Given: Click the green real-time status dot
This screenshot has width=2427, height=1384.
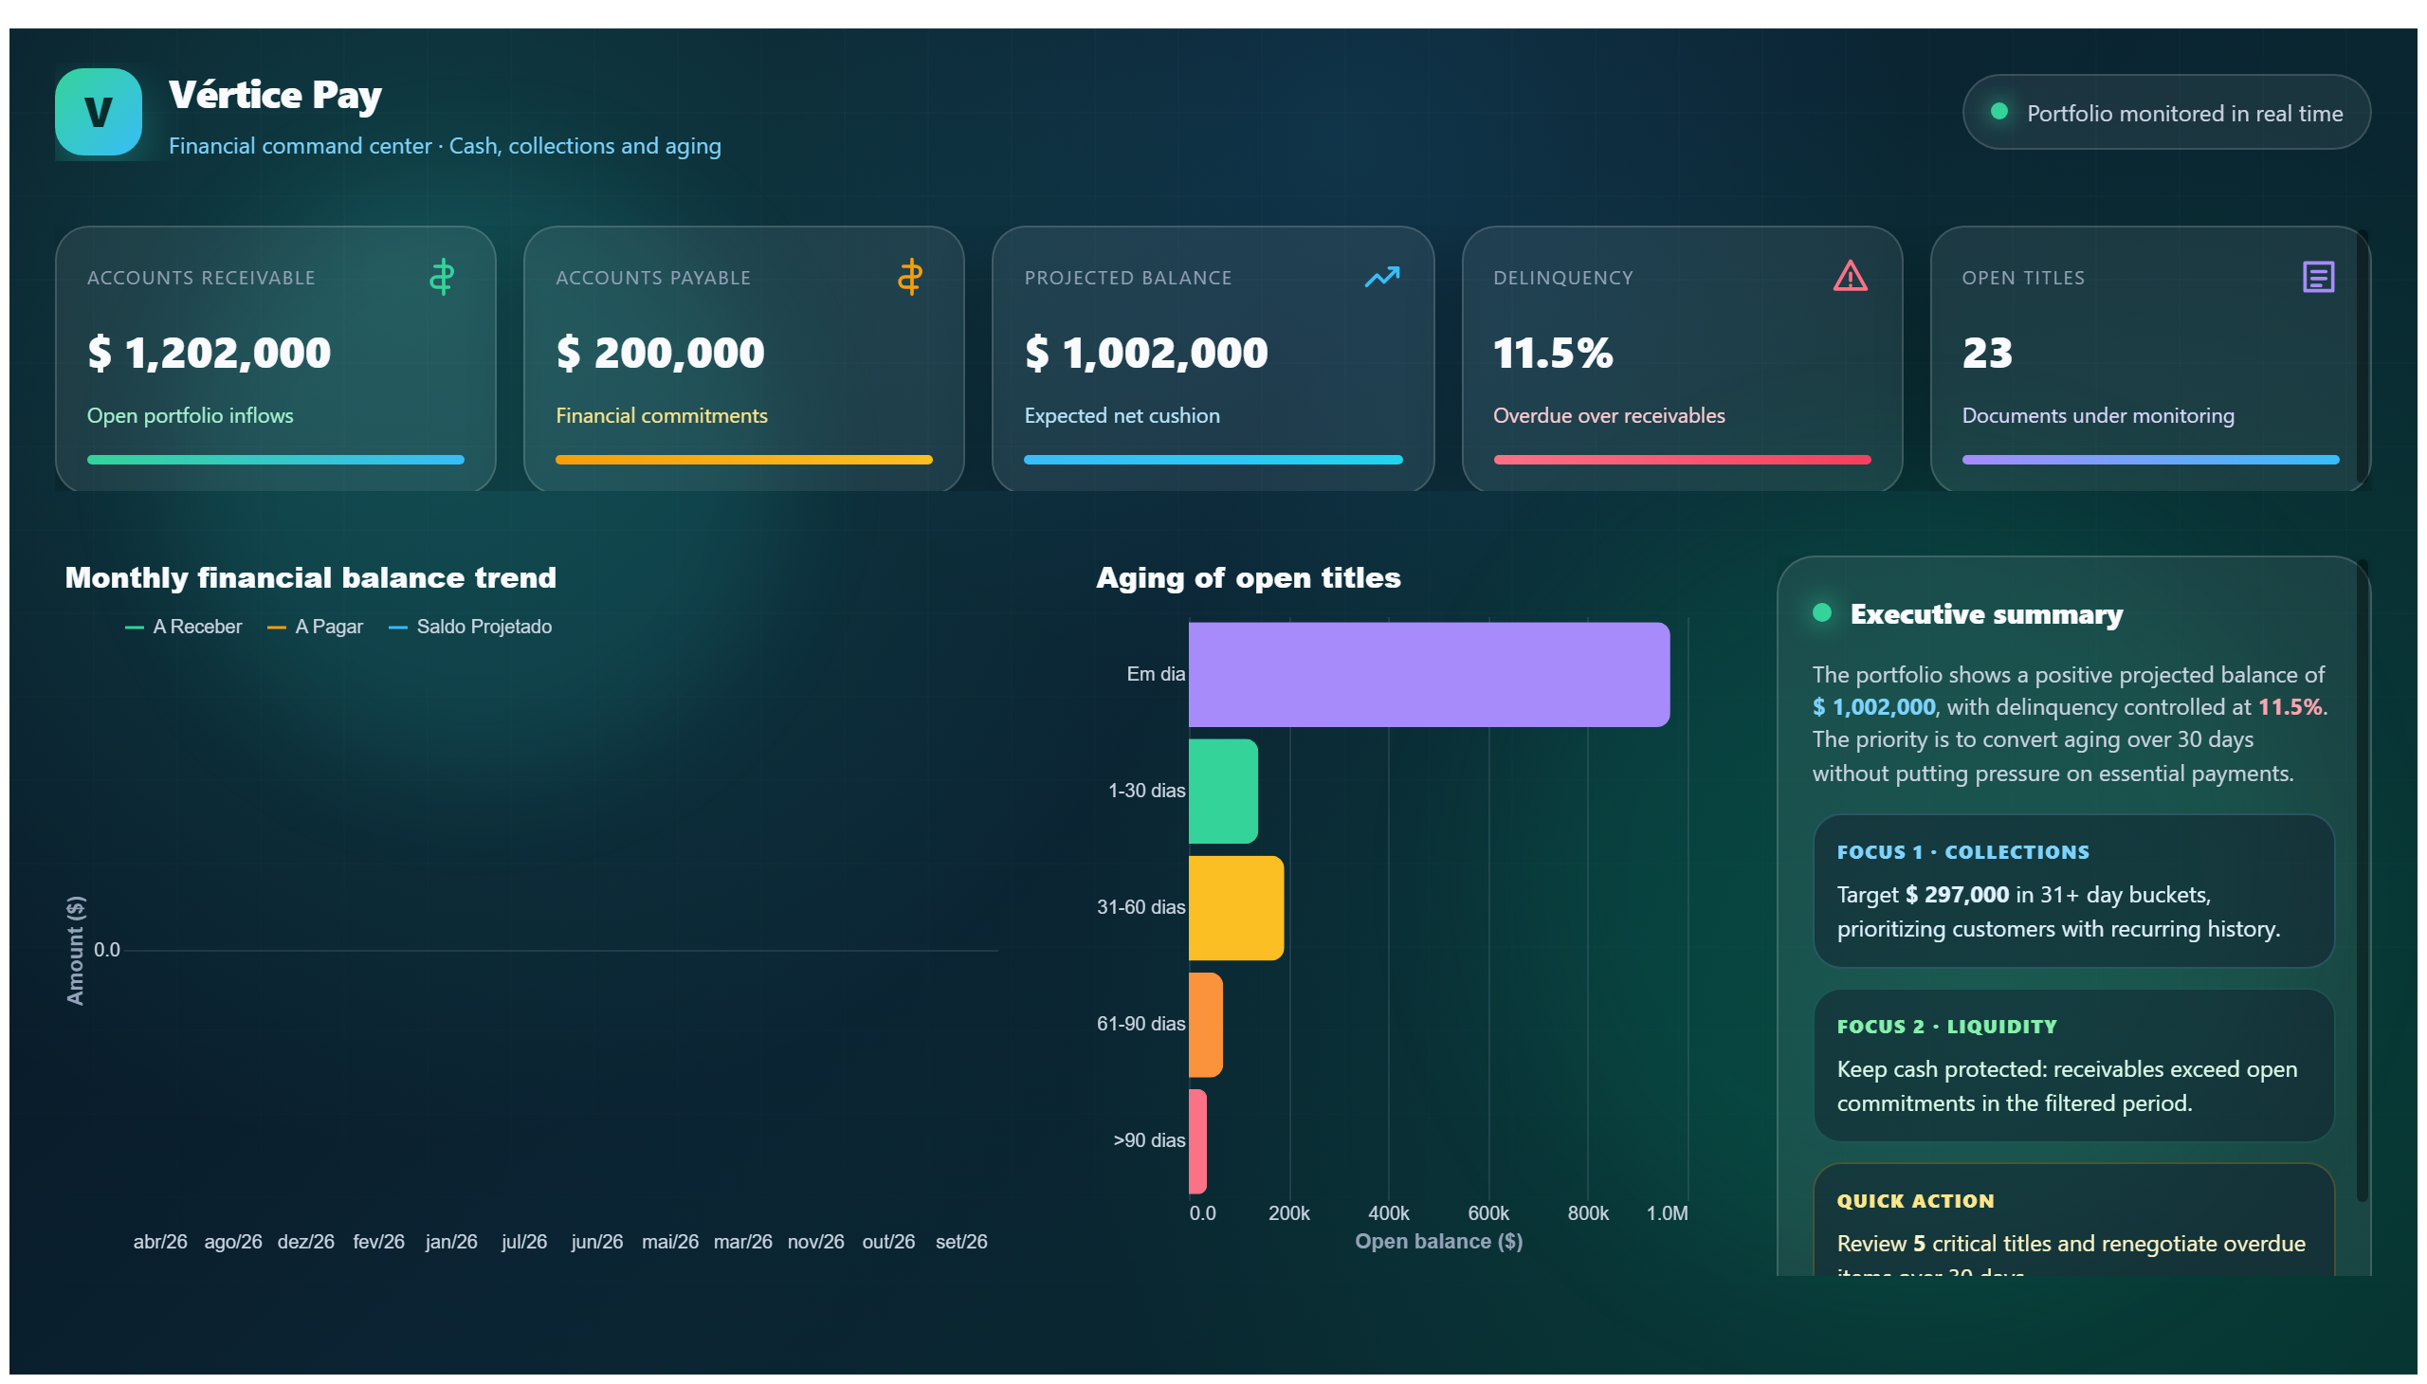Looking at the screenshot, I should pos(1998,111).
